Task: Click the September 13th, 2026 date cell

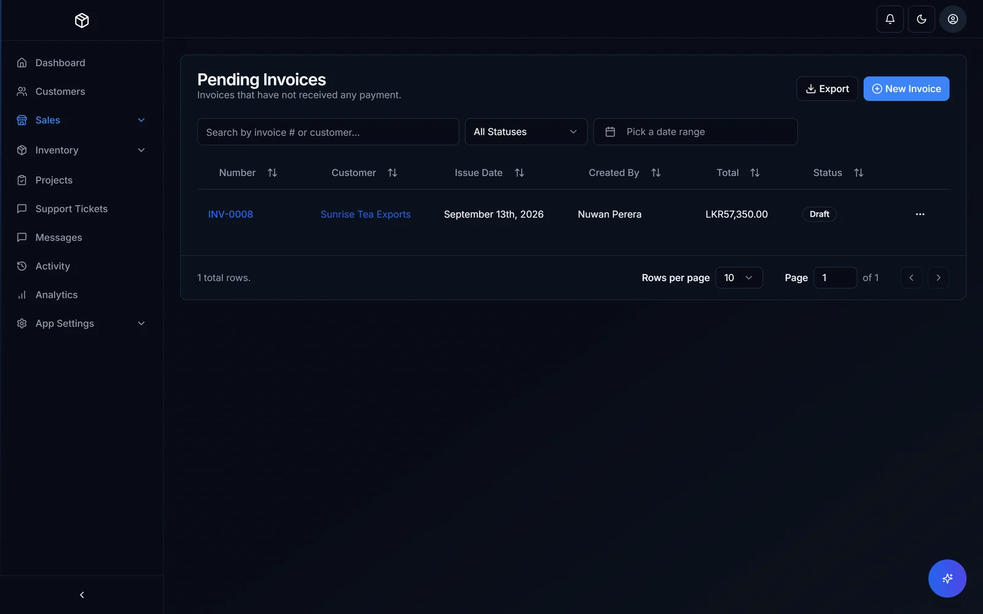Action: pos(493,214)
